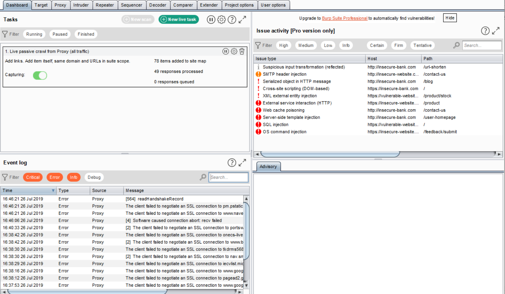
Task: Click the Issue activity search field
Action: [482, 45]
